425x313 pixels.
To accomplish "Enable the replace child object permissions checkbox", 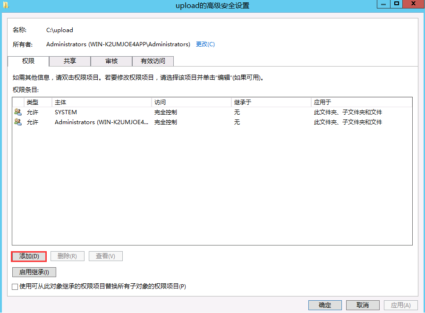I will point(15,287).
